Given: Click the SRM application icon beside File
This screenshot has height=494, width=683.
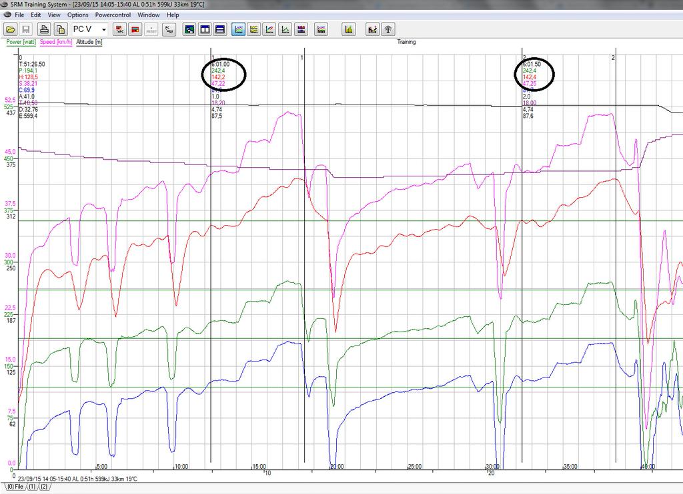Looking at the screenshot, I should pos(7,15).
